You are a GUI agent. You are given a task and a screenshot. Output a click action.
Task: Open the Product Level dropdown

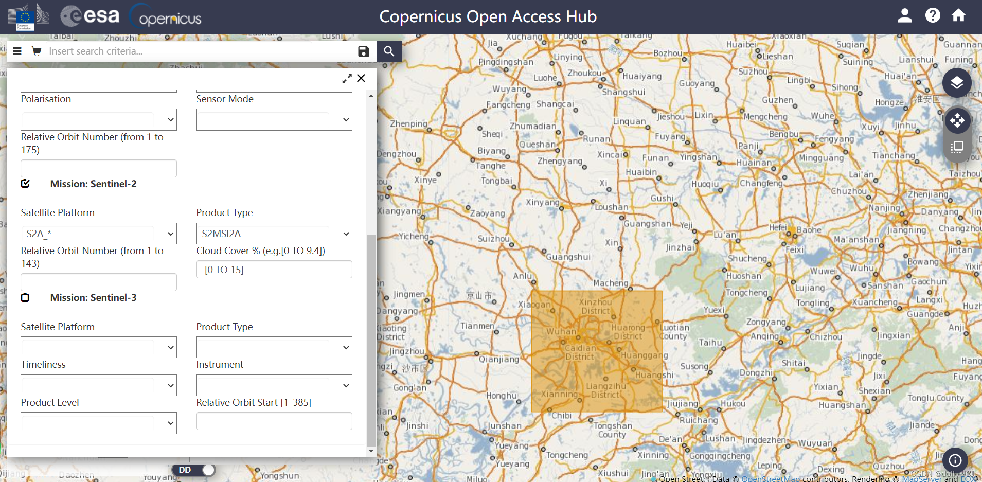[x=99, y=423]
